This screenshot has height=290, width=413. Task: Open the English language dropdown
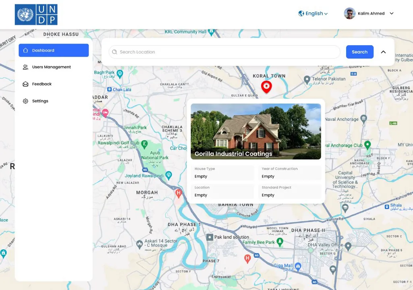pos(313,13)
